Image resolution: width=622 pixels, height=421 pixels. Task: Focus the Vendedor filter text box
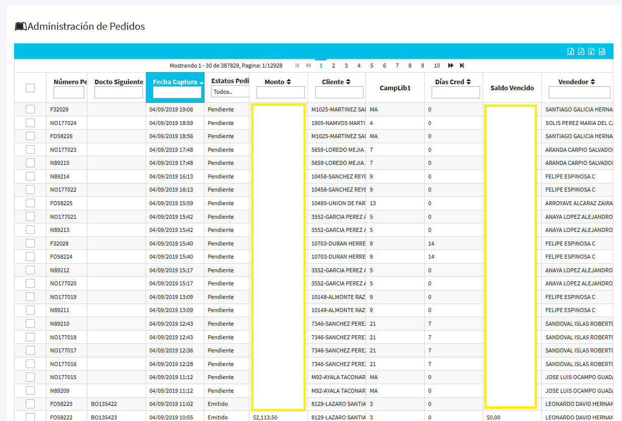coord(579,92)
